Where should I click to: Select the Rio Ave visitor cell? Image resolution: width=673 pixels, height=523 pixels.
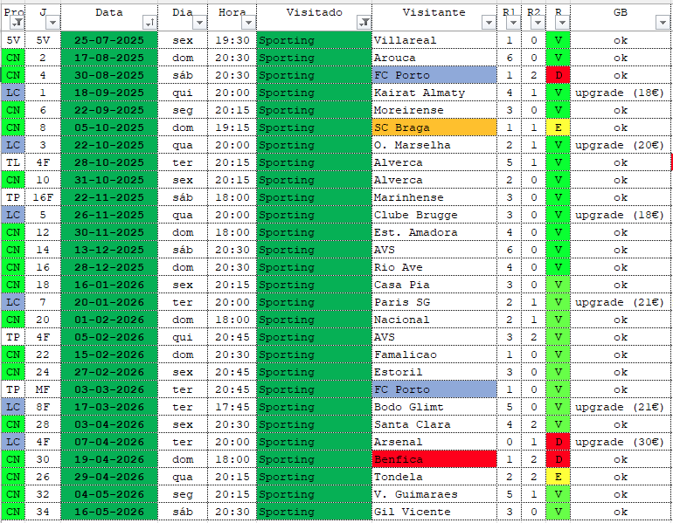click(x=434, y=267)
